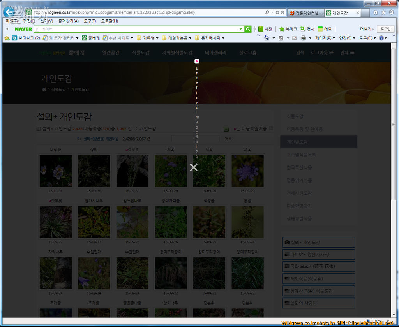Toggle the checkbox beside 설뫼* 개인도감 count
This screenshot has height=327, width=399.
point(38,128)
